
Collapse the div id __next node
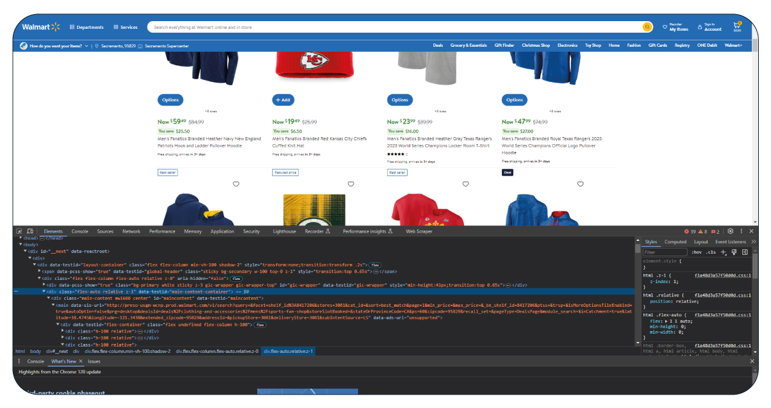[x=24, y=251]
